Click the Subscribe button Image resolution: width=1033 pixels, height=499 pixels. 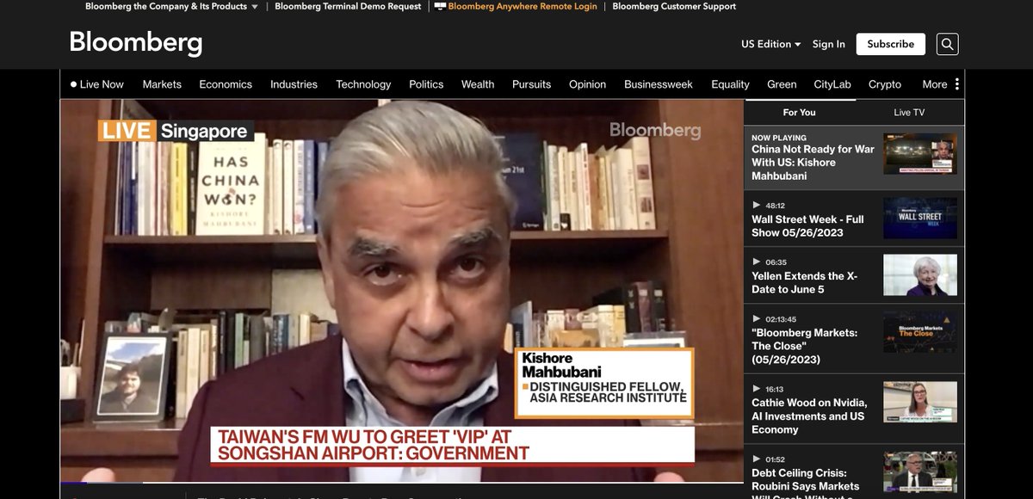[891, 44]
